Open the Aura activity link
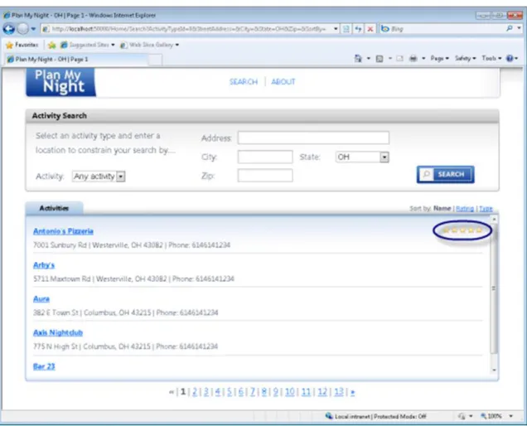Viewport: 527px width, 426px height. pyautogui.click(x=41, y=299)
